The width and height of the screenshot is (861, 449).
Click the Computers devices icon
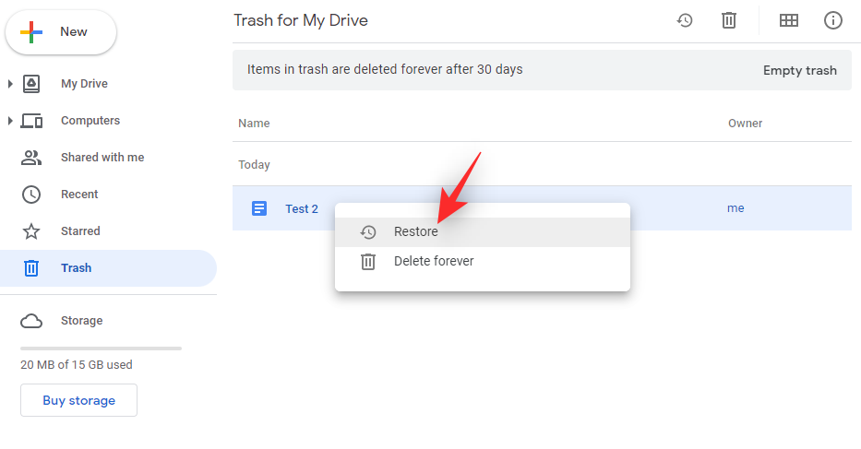(31, 121)
